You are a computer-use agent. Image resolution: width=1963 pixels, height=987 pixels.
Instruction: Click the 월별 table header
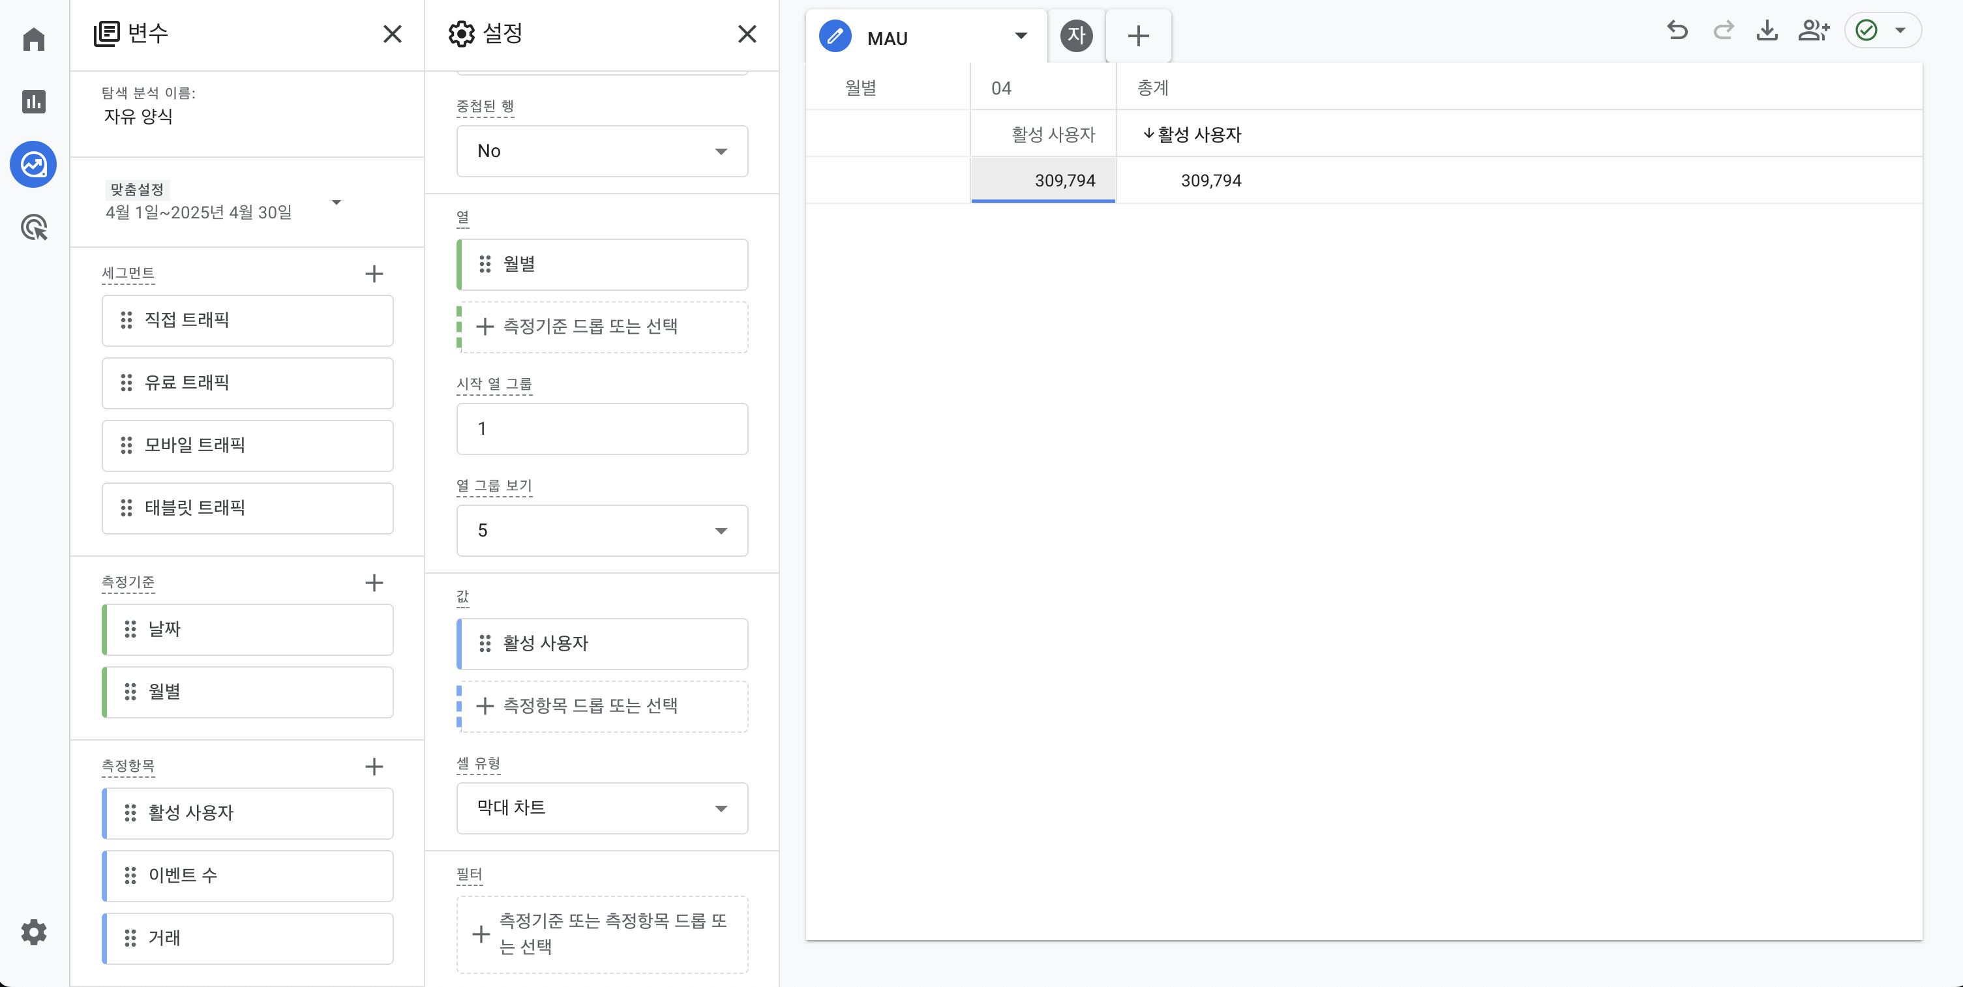pyautogui.click(x=860, y=89)
